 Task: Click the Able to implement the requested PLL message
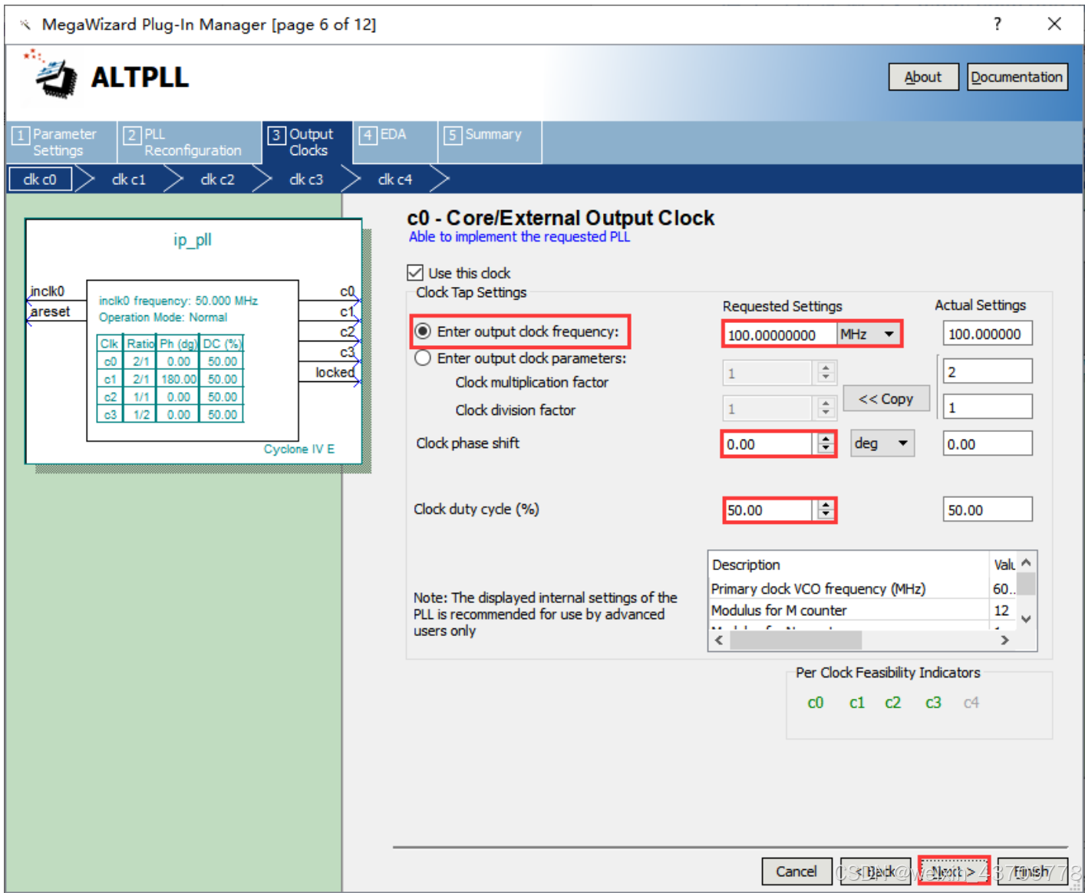click(x=519, y=236)
